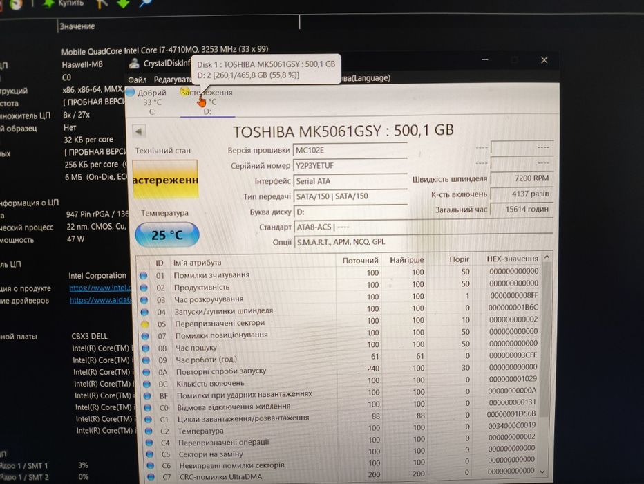Click the green down arrow icon in AIDA64 toolbar
Viewport: 644px width, 484px height.
123,3
